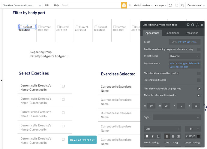Screen dimensions: 207x149
Task: Align text left
Action: [167, 136]
